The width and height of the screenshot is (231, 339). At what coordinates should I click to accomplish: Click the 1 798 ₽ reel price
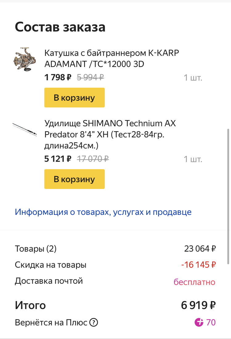pos(58,77)
